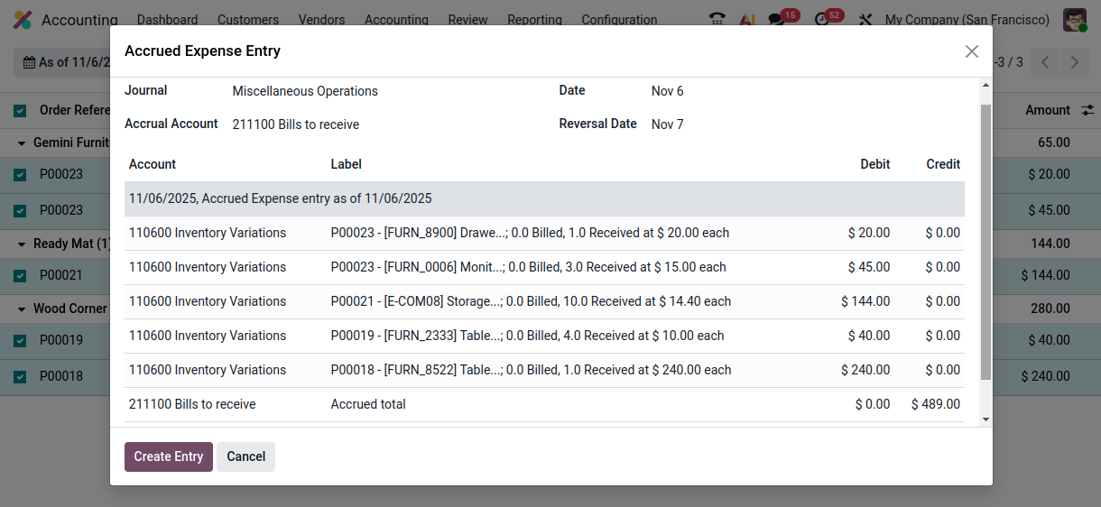This screenshot has width=1101, height=507.
Task: Collapse the Wood Corner group
Action: pyautogui.click(x=22, y=309)
